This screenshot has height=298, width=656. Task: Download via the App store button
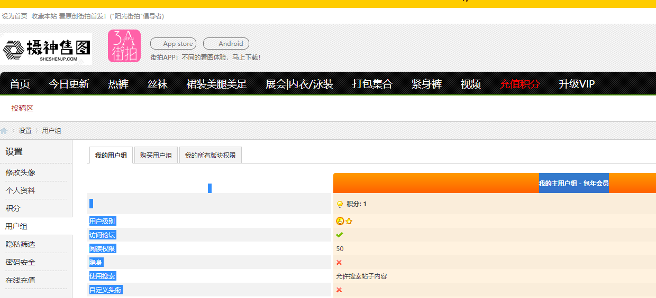tap(173, 44)
